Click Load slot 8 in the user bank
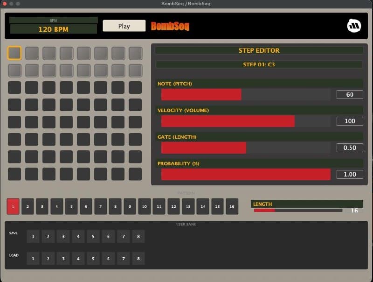This screenshot has height=282, width=373. pos(138,258)
